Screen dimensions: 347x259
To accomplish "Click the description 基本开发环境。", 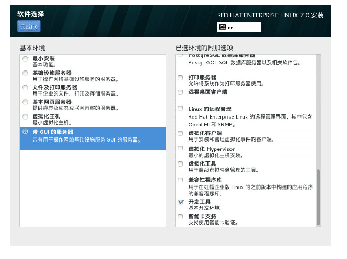I will (205, 208).
